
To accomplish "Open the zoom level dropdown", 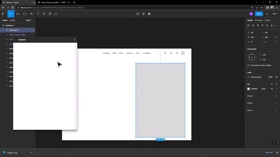I will coord(275,14).
